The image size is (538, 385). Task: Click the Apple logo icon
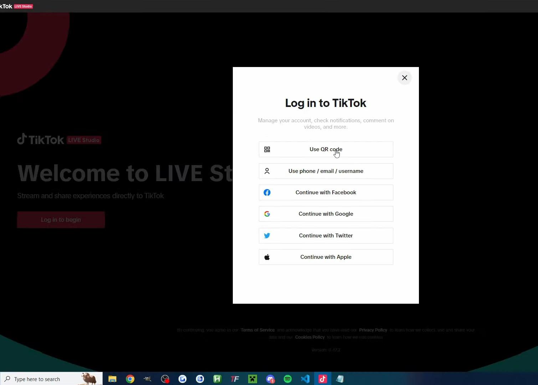[x=267, y=257]
